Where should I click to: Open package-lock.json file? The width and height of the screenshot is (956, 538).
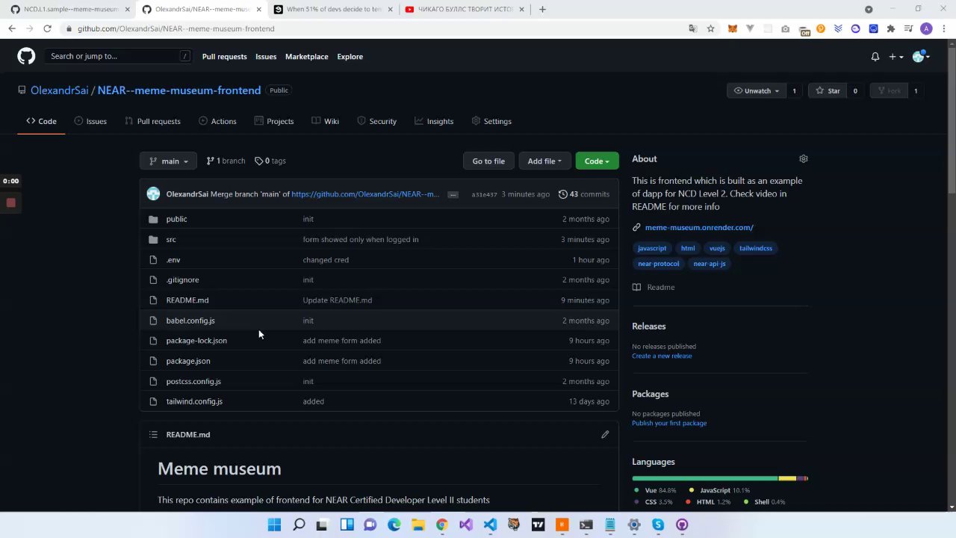[196, 341]
